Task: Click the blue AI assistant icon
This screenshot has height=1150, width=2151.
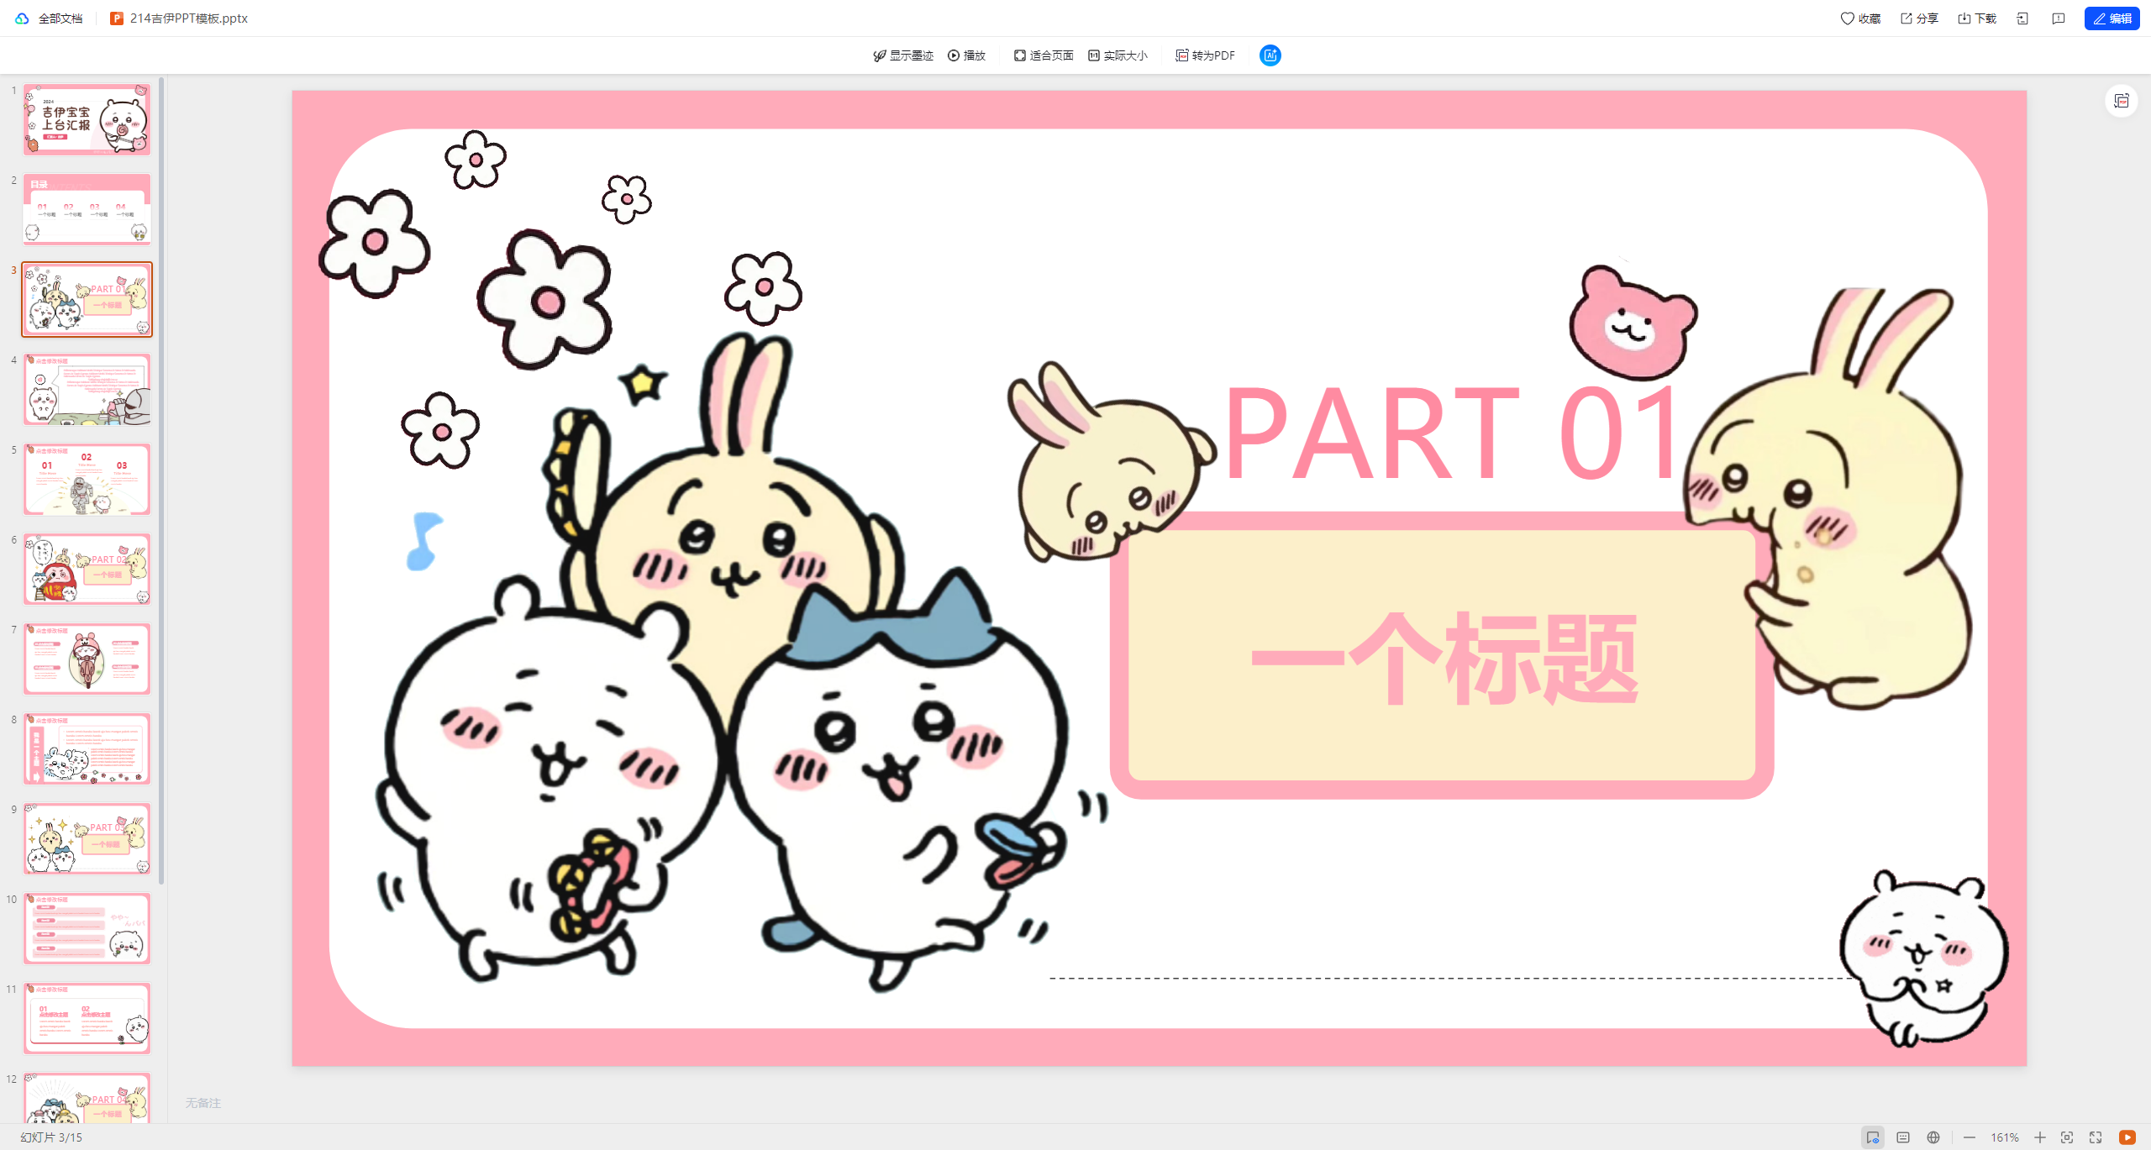Action: tap(1270, 55)
